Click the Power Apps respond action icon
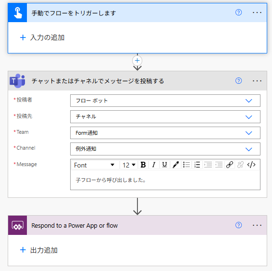Viewport: 272px width, 271px height. point(17,225)
